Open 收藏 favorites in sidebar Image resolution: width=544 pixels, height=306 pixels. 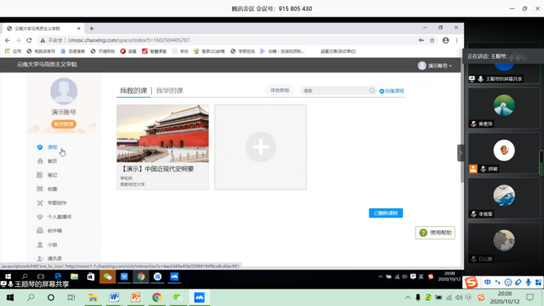pyautogui.click(x=52, y=189)
